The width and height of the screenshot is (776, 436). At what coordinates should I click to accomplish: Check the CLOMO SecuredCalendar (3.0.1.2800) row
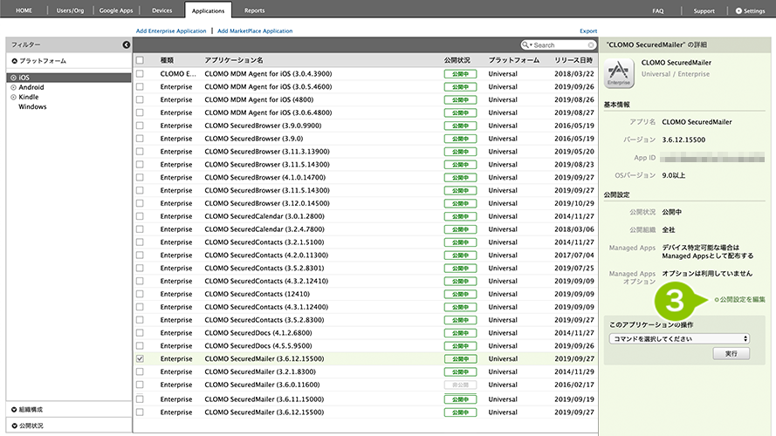pyautogui.click(x=140, y=216)
